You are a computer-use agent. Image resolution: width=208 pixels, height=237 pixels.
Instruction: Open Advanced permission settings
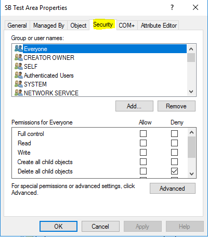click(173, 189)
